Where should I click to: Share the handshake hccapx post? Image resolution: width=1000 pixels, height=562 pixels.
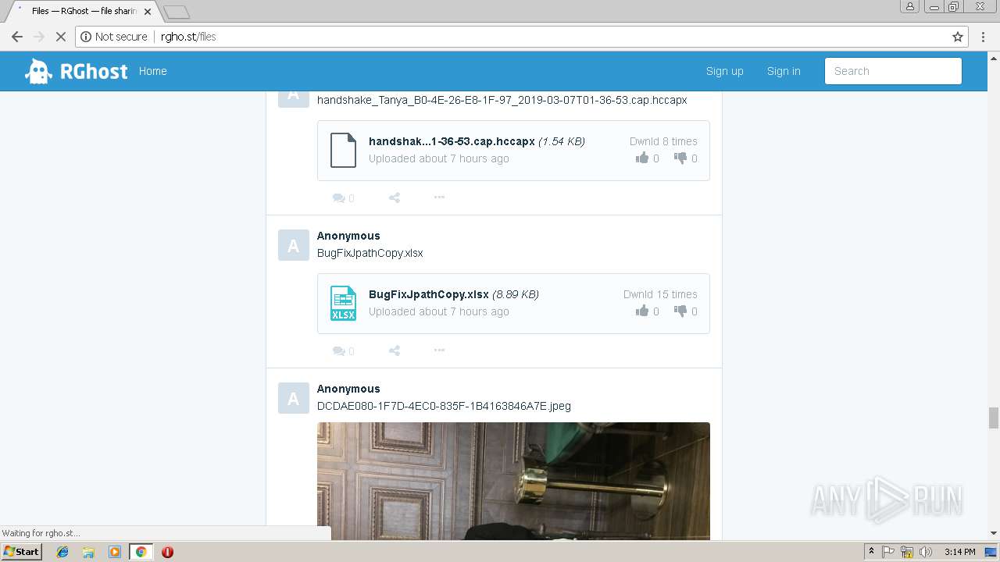click(395, 198)
